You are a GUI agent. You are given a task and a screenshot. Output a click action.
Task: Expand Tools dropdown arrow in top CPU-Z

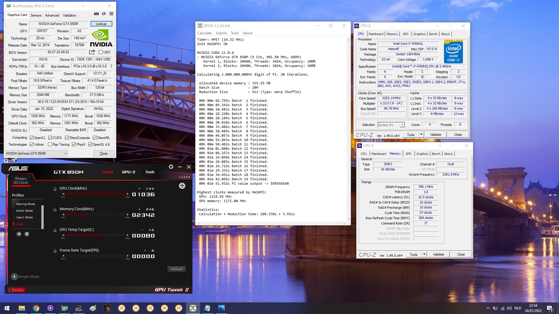click(x=421, y=135)
